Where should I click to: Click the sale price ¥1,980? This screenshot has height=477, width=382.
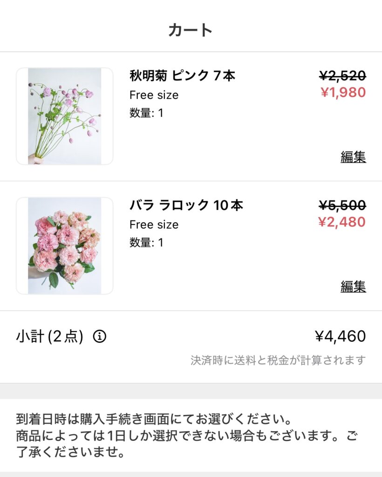(x=343, y=92)
